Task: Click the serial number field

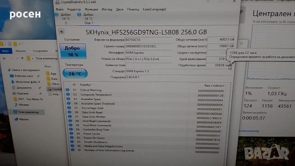Action: pyautogui.click(x=148, y=46)
